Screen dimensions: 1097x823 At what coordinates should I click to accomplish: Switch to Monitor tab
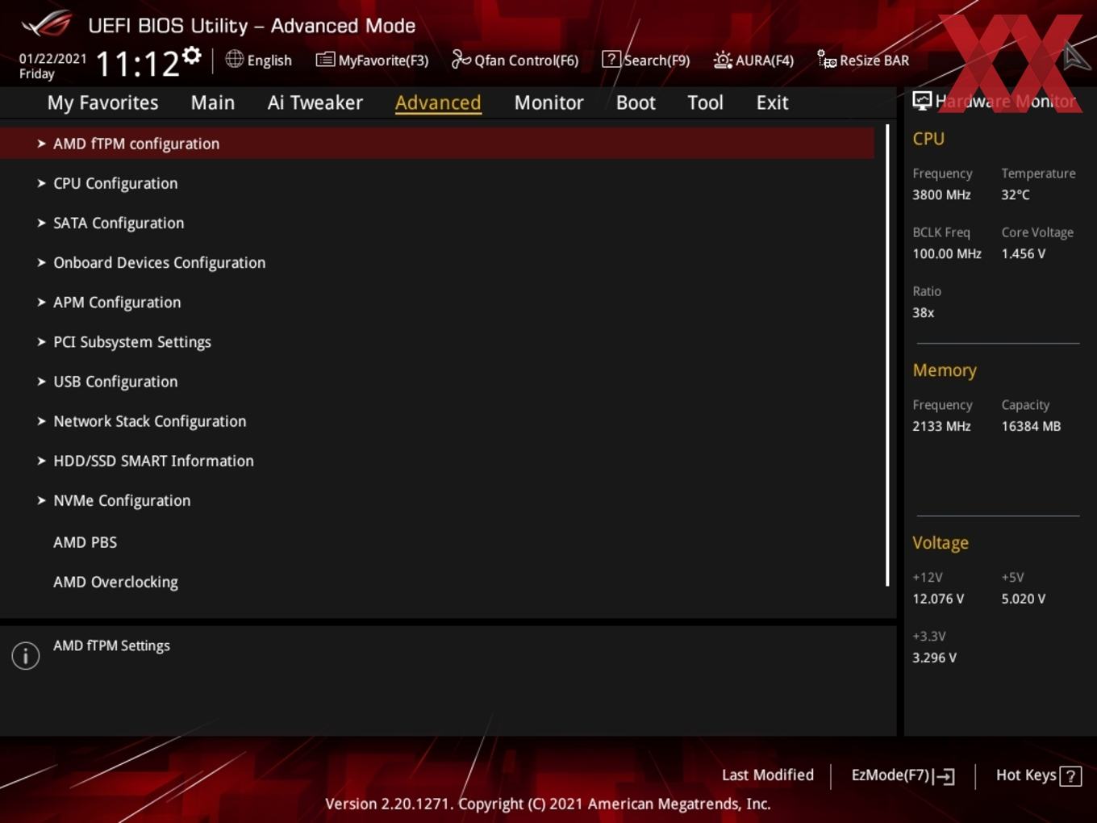click(x=548, y=102)
